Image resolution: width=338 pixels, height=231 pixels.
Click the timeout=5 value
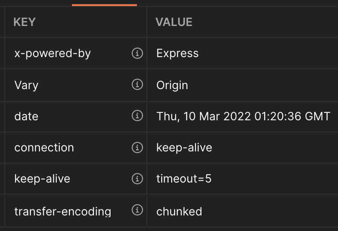[x=184, y=179]
